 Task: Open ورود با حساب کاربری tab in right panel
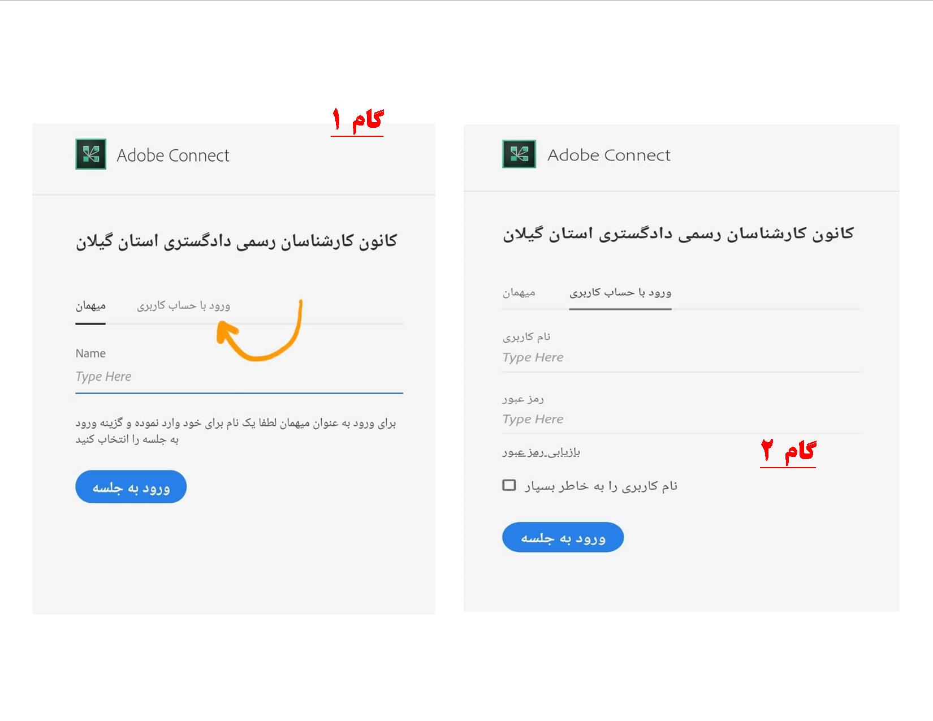pos(620,293)
